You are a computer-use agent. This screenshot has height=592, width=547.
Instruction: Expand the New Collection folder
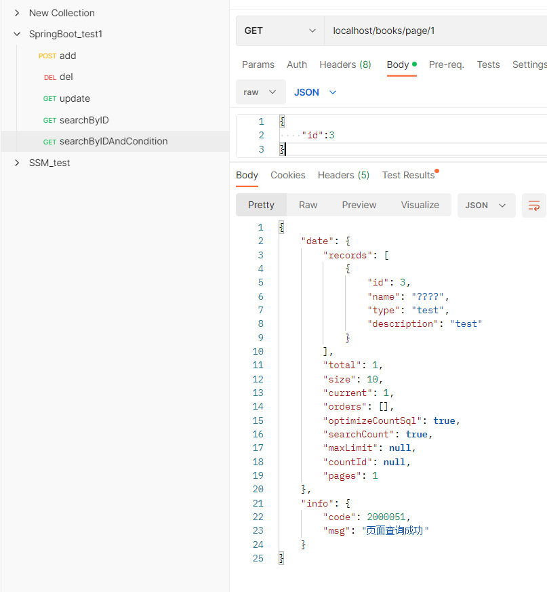[17, 13]
